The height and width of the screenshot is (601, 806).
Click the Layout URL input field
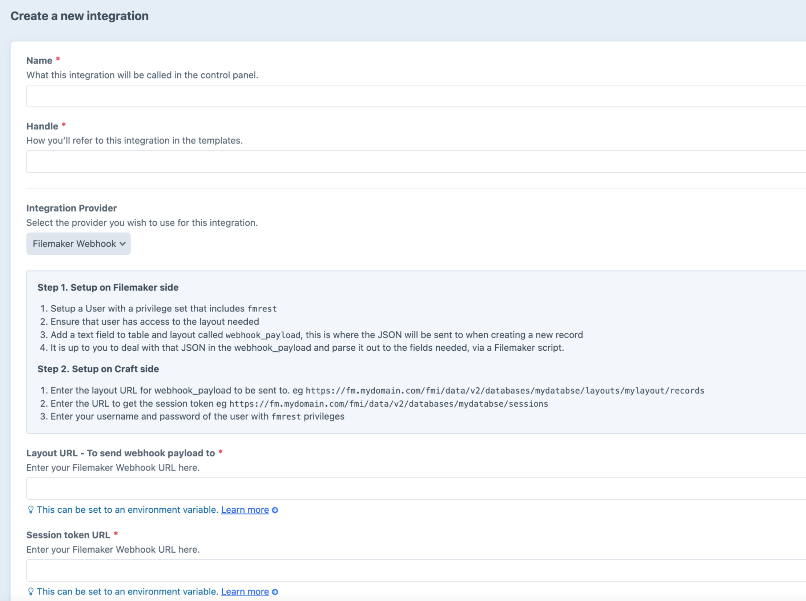pyautogui.click(x=416, y=488)
